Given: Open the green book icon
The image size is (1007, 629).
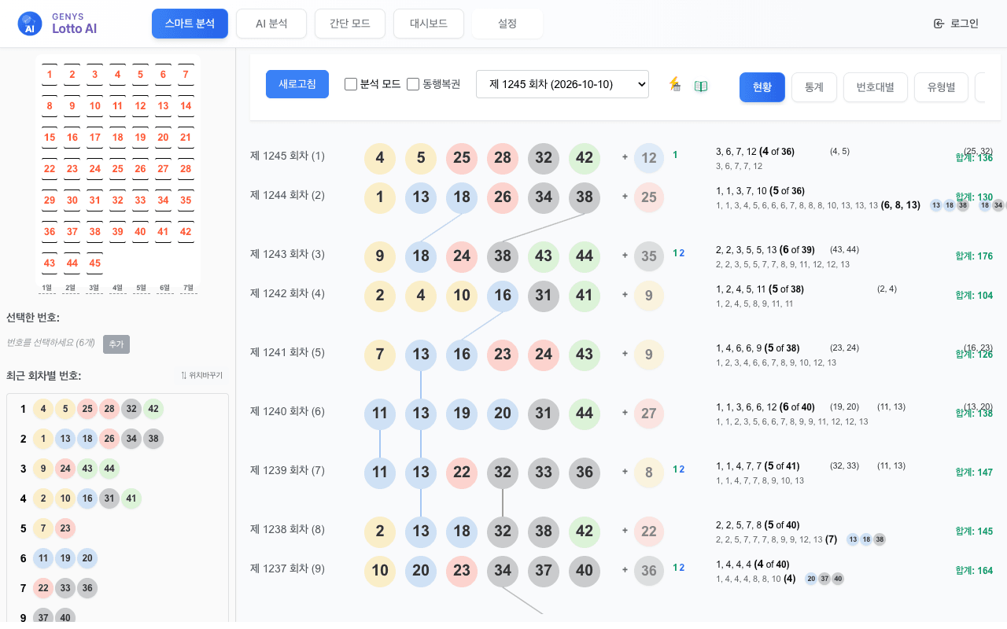Looking at the screenshot, I should tap(701, 86).
